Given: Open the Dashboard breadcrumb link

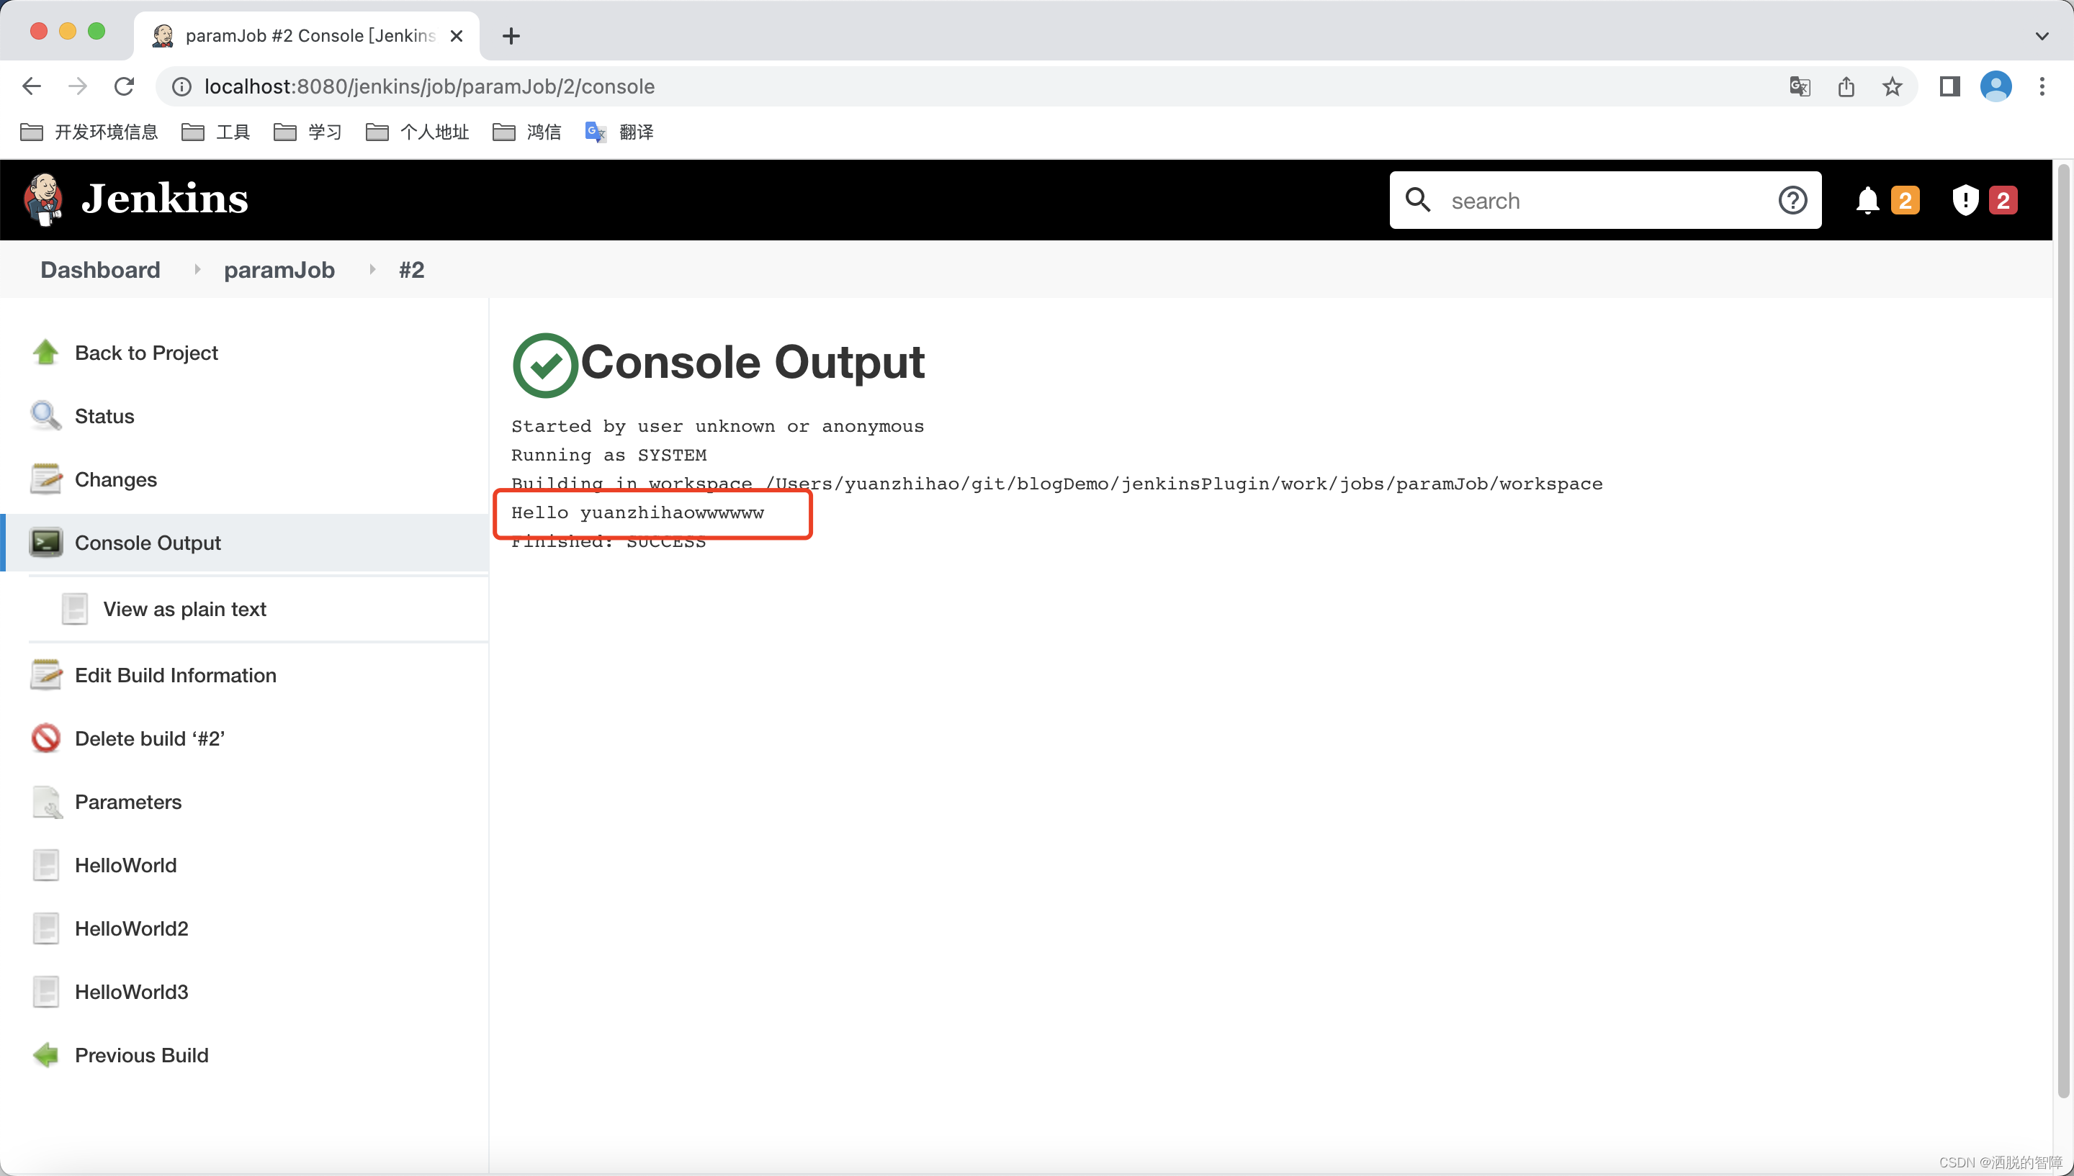Looking at the screenshot, I should (x=98, y=269).
